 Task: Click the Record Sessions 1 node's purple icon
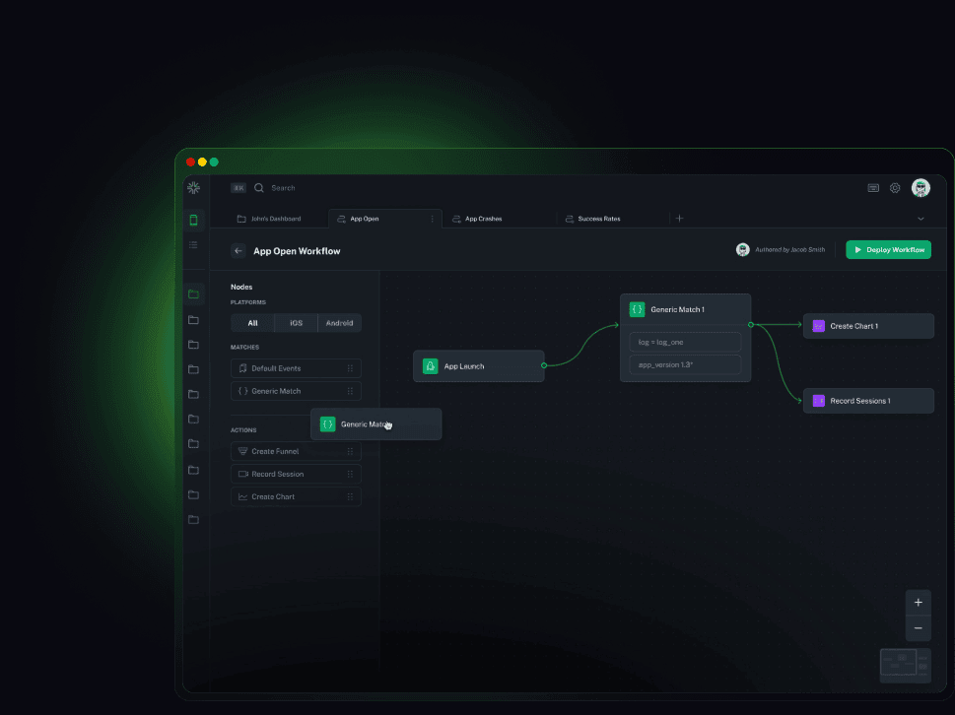(x=819, y=401)
